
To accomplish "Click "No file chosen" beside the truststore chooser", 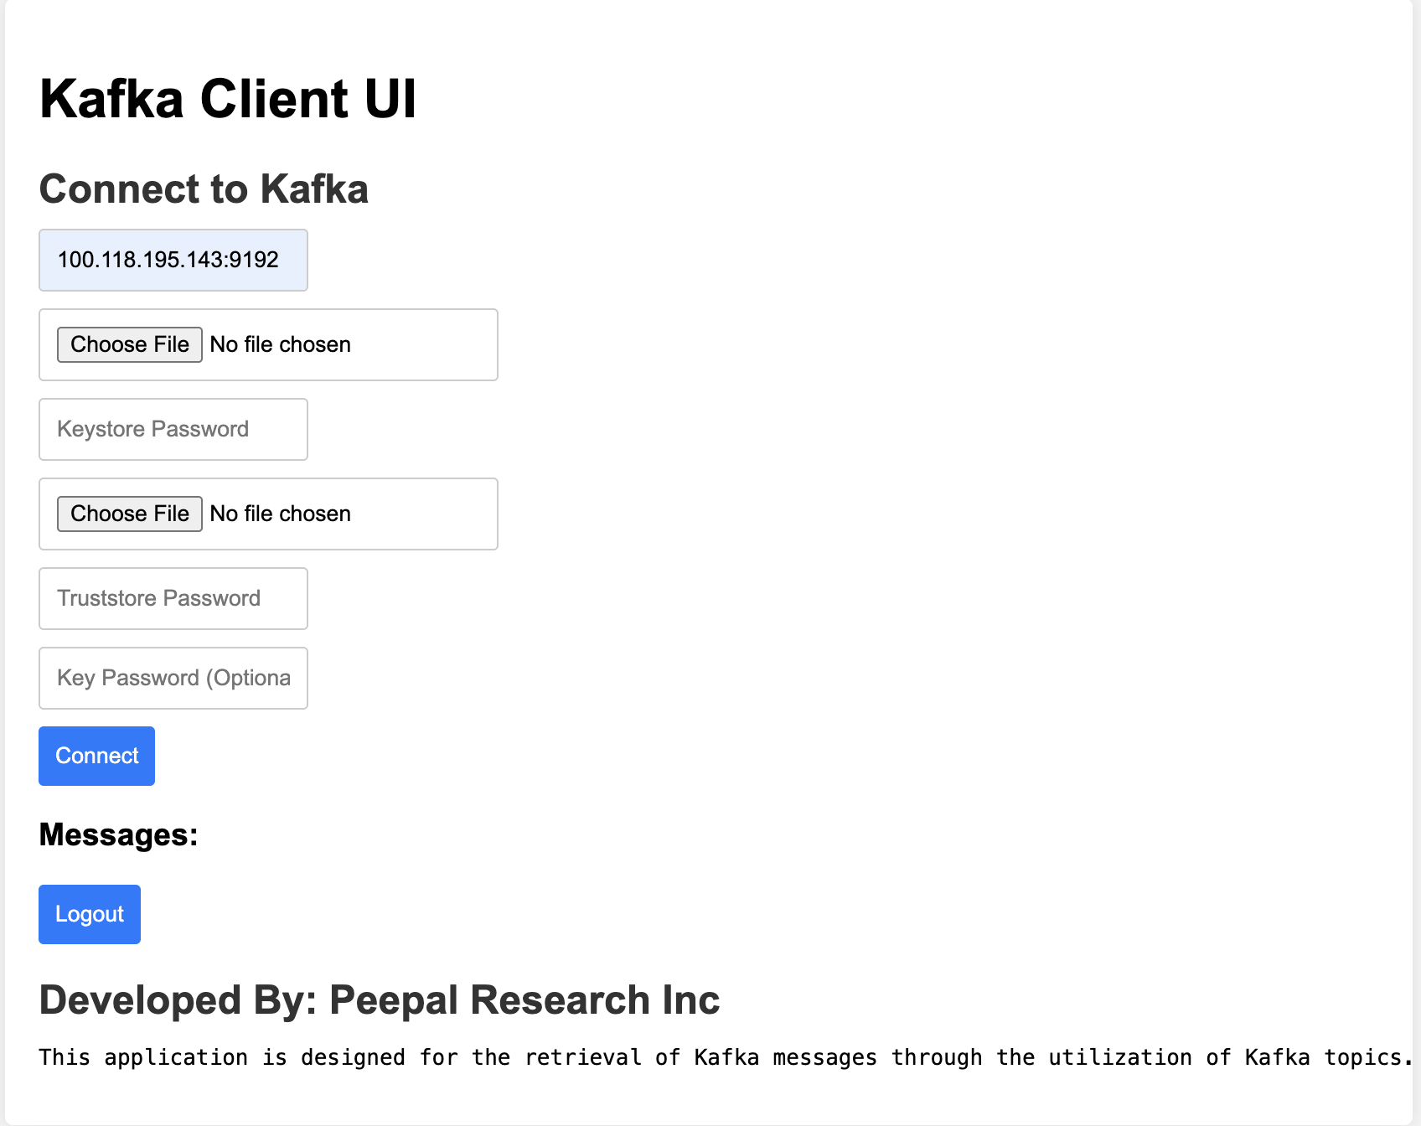I will coord(280,514).
